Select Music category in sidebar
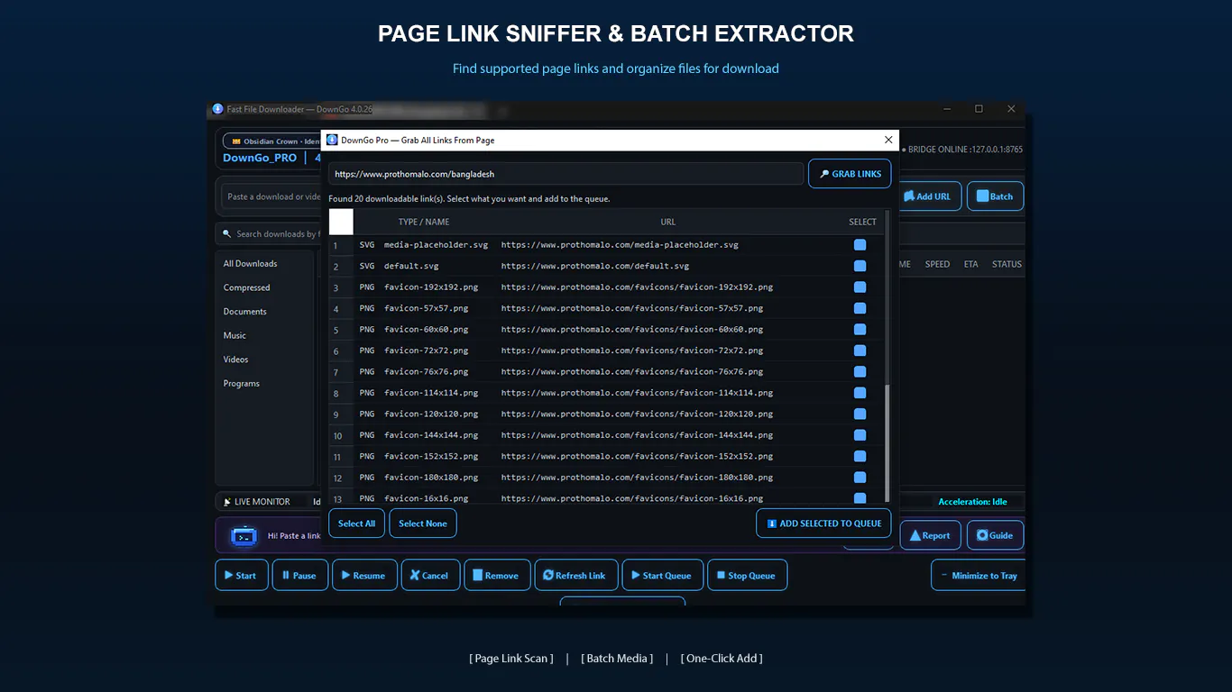This screenshot has height=692, width=1232. point(234,335)
